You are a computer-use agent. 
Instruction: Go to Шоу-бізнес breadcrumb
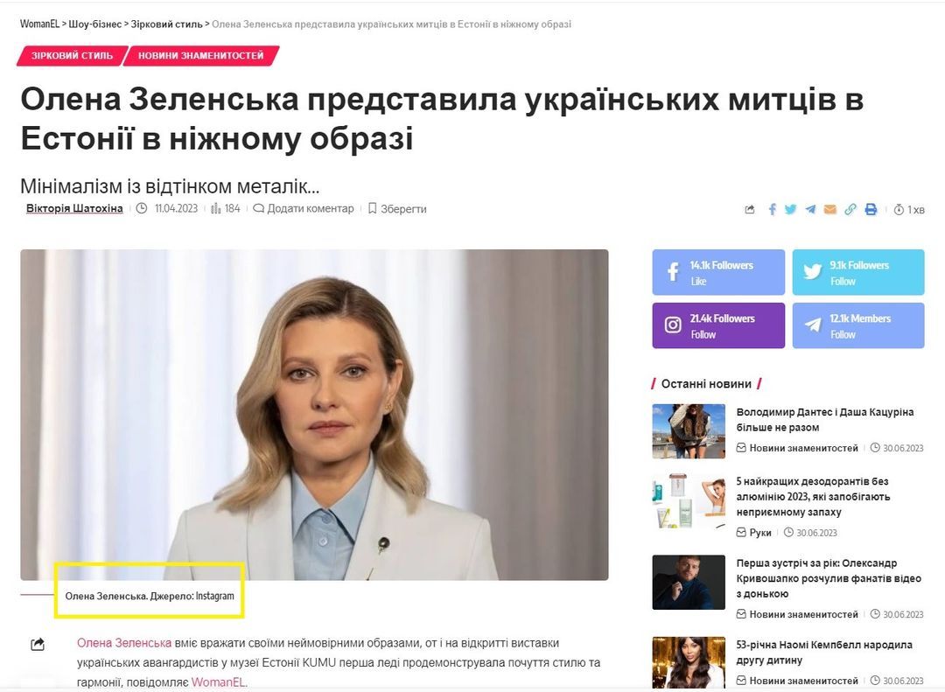pyautogui.click(x=95, y=24)
